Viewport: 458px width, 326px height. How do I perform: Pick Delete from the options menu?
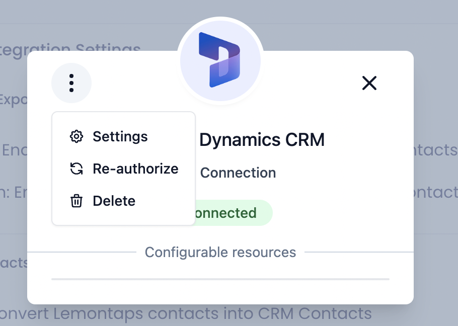(123, 201)
